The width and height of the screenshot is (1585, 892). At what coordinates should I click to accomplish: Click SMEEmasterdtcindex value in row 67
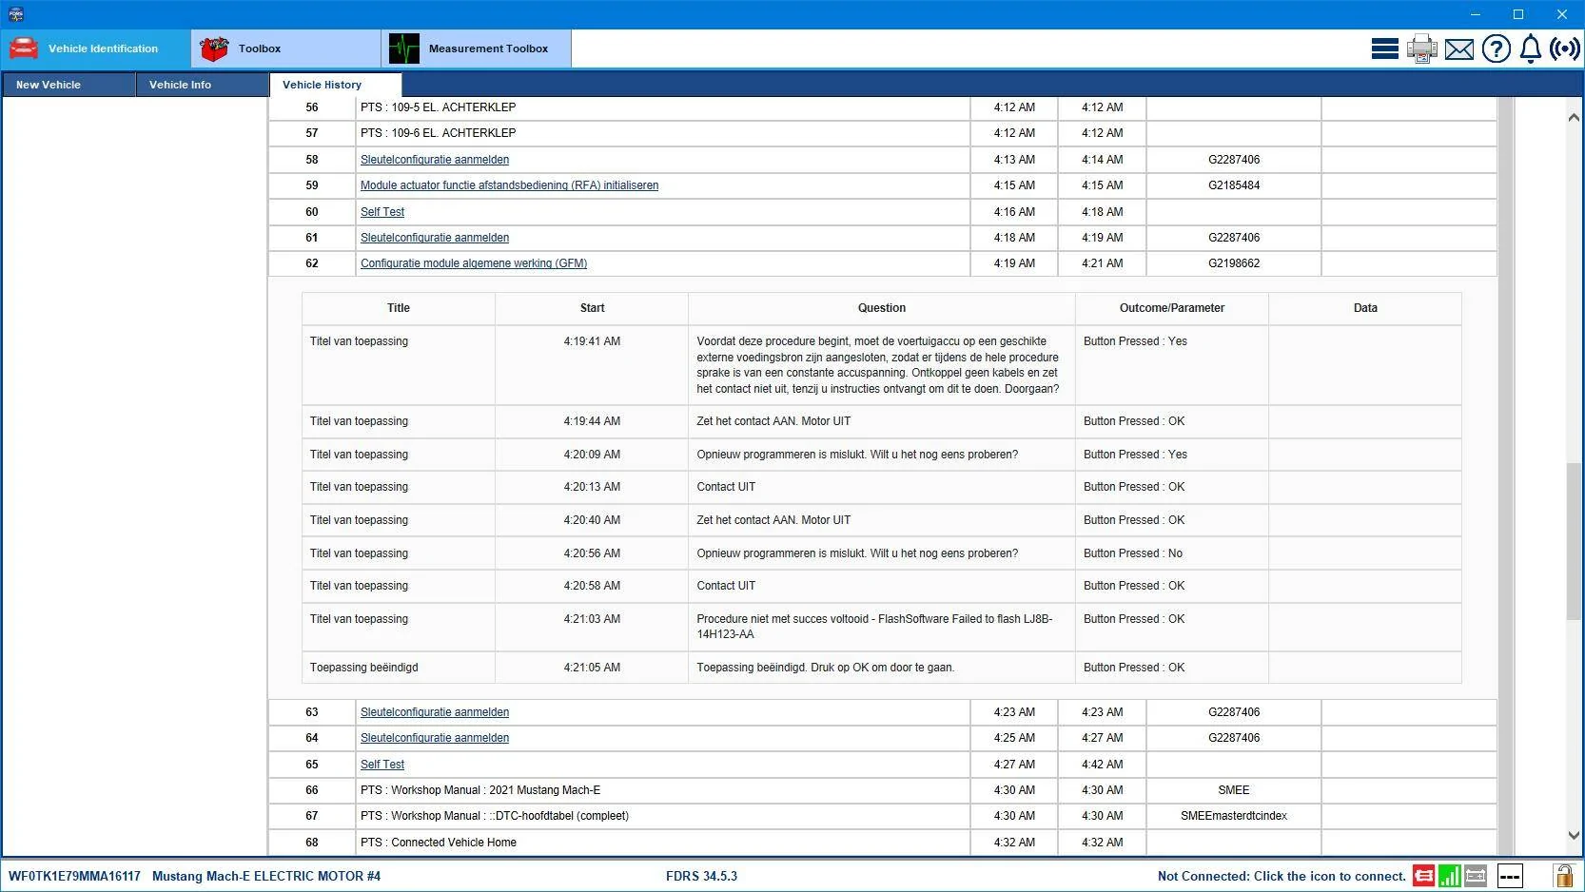(x=1234, y=816)
